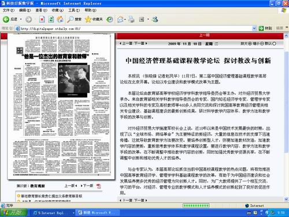The image size is (289, 217).
Task: Click the 链接 Links toolbar label
Action: click(280, 28)
